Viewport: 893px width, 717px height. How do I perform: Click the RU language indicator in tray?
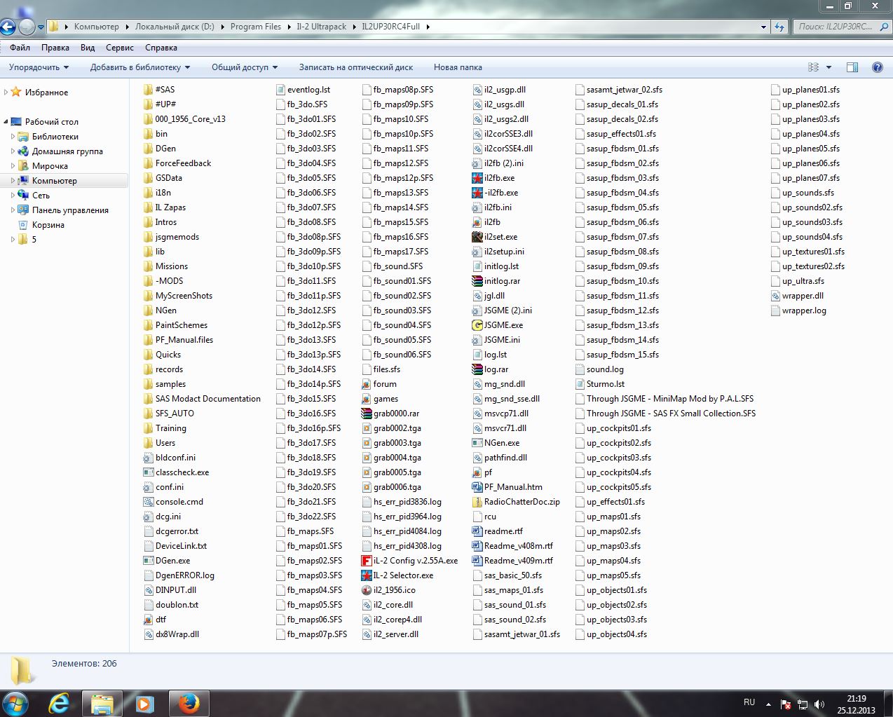(x=749, y=702)
